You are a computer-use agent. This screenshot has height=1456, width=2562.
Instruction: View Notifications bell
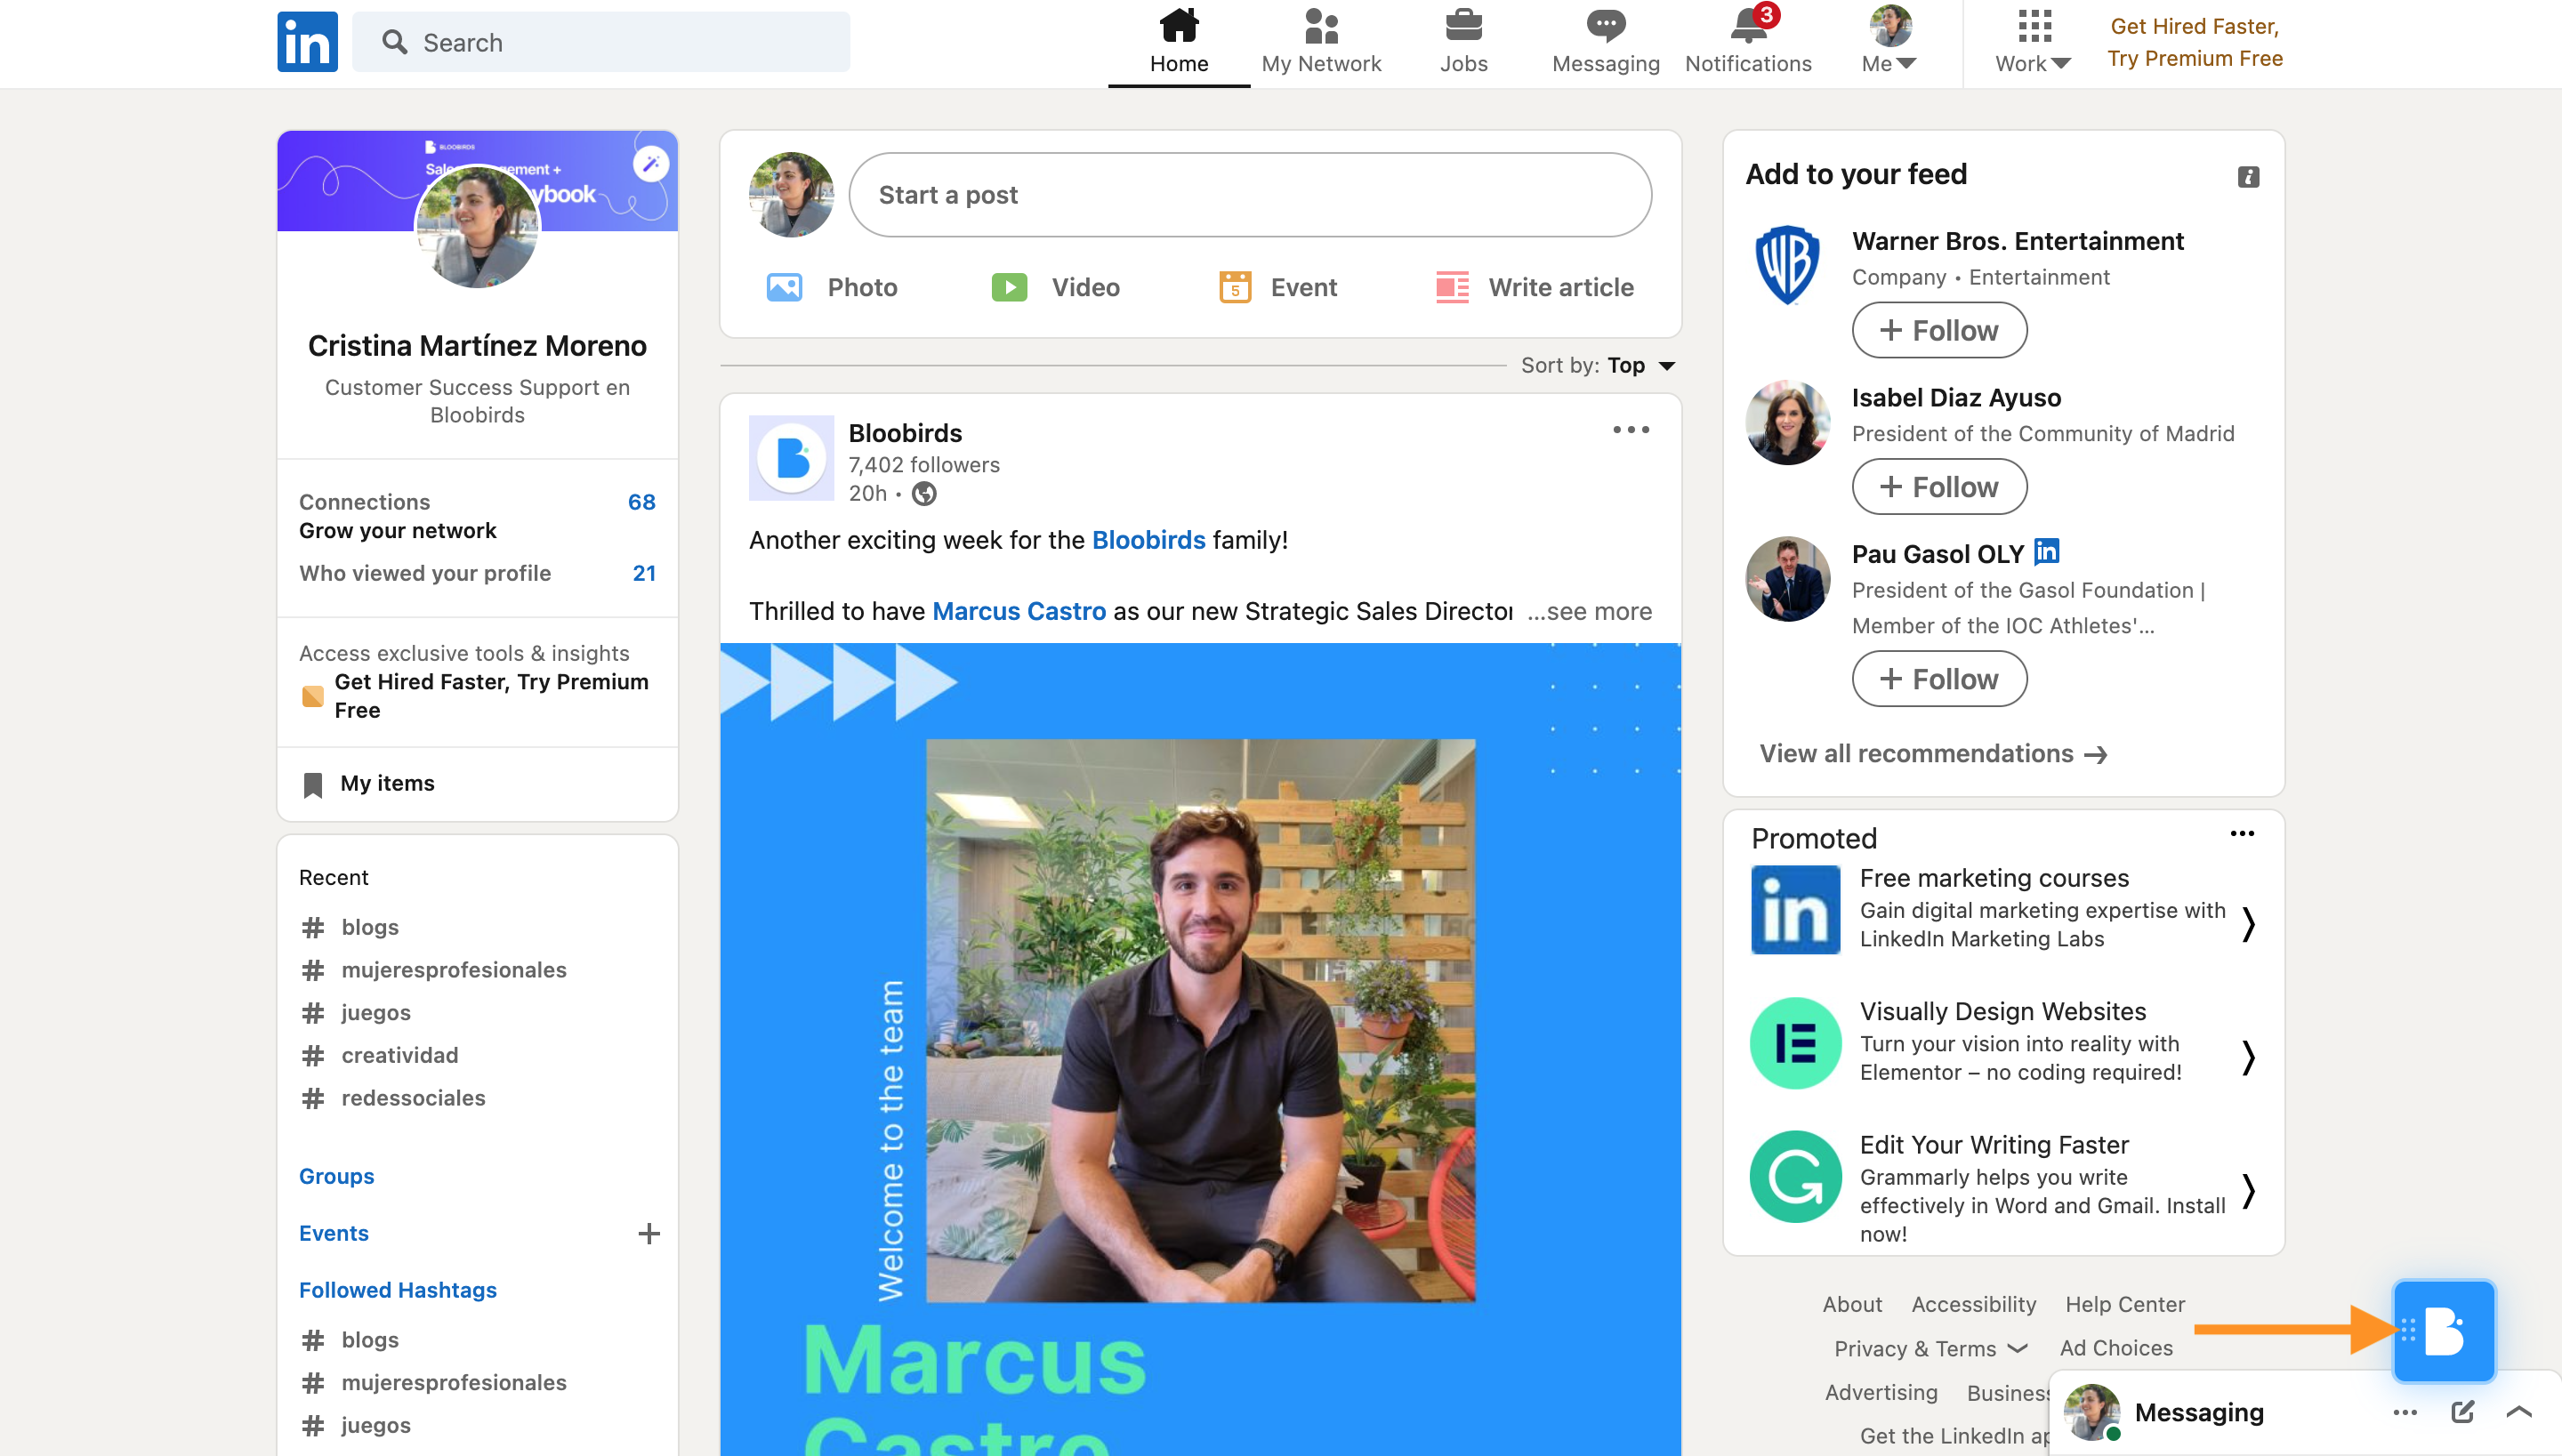click(1748, 42)
